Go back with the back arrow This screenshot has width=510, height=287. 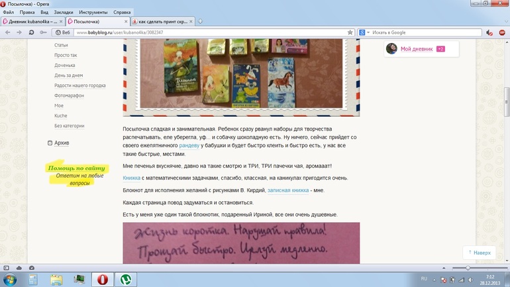8,32
